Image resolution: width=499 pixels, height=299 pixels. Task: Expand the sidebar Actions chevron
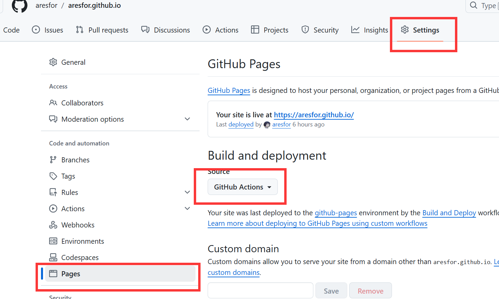[x=187, y=208]
